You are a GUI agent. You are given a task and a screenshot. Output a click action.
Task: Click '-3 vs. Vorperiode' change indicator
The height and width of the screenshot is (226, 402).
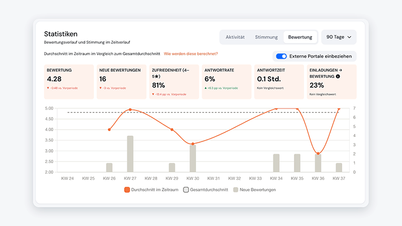(113, 88)
